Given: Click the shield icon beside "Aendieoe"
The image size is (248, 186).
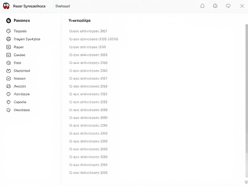Looking at the screenshot, I should pyautogui.click(x=9, y=94).
